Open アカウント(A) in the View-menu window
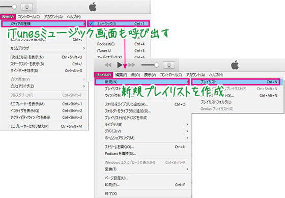This screenshot has height=198, width=285. click(53, 17)
